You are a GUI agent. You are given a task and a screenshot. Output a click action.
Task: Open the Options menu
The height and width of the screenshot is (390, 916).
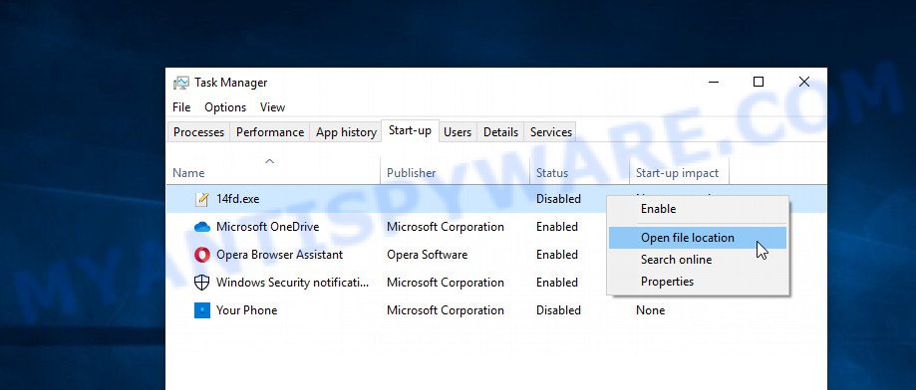tap(225, 107)
